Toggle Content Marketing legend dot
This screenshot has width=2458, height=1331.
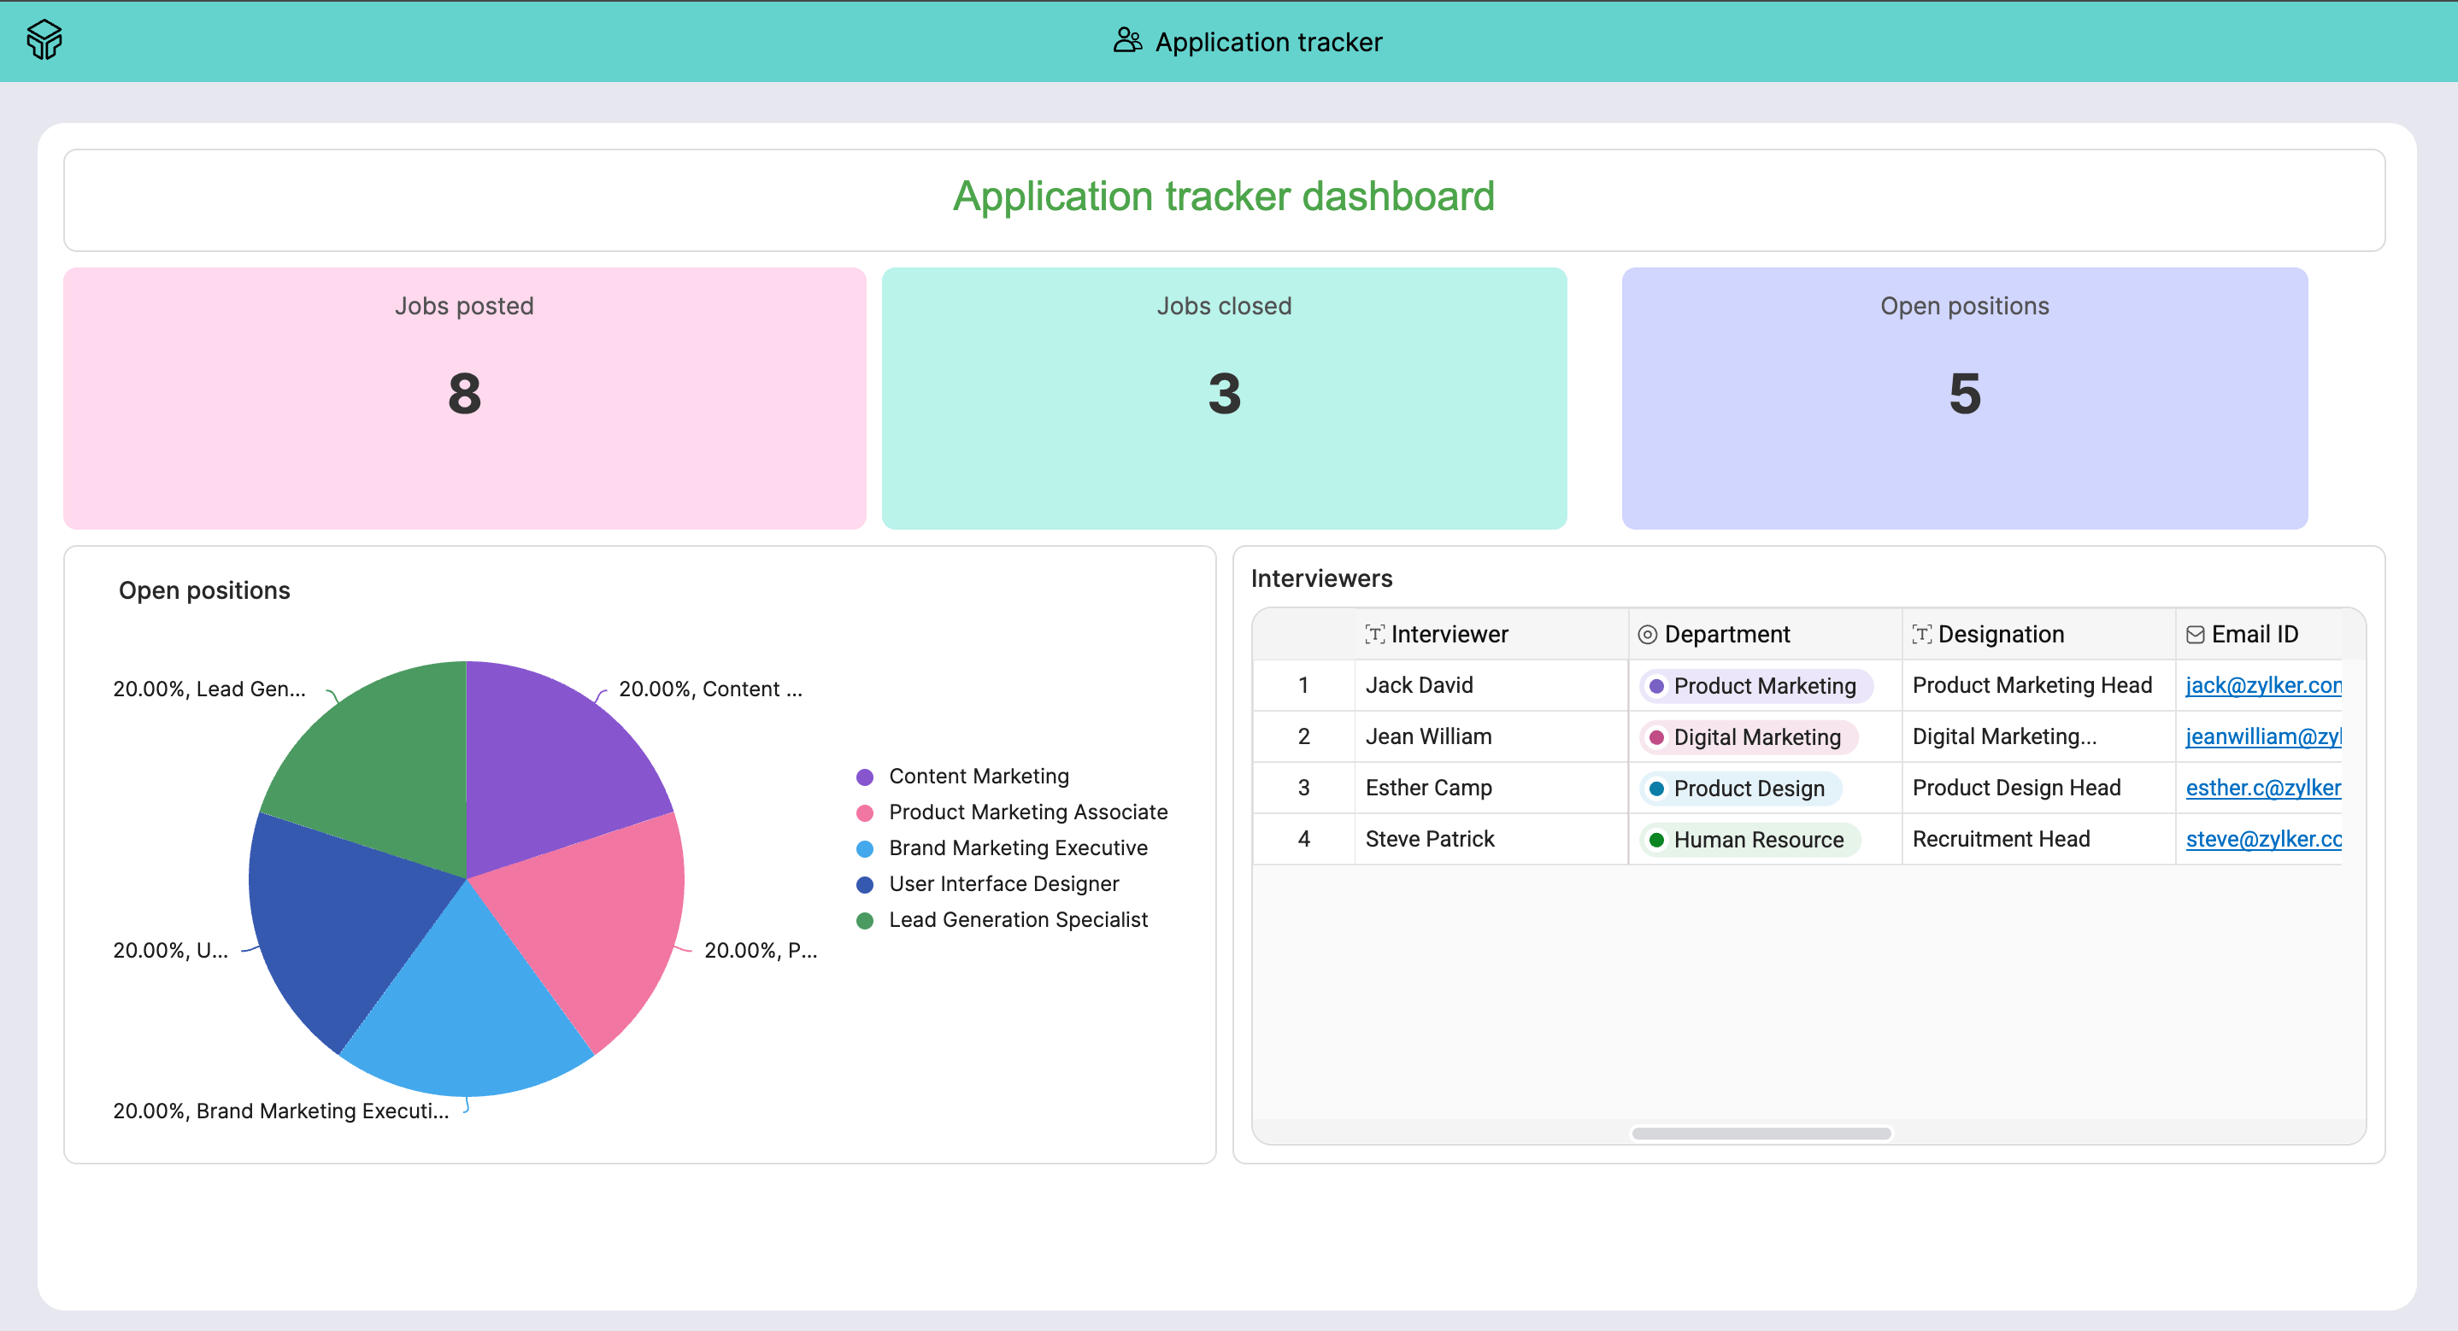point(865,777)
